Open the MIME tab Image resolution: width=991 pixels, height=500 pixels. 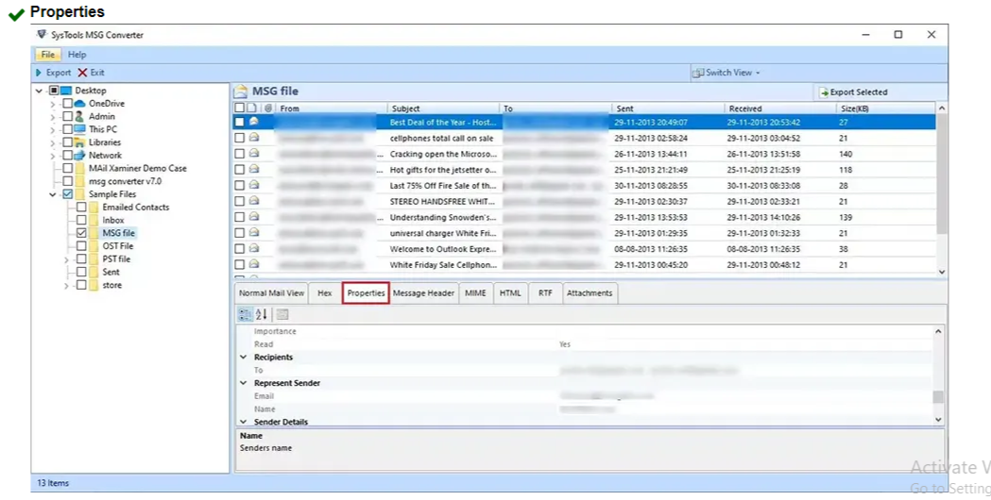[475, 293]
